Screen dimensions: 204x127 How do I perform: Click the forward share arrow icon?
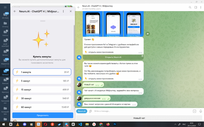147,34
